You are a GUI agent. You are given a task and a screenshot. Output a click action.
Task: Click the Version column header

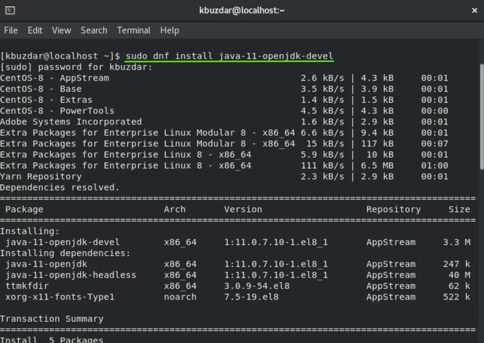coord(243,209)
